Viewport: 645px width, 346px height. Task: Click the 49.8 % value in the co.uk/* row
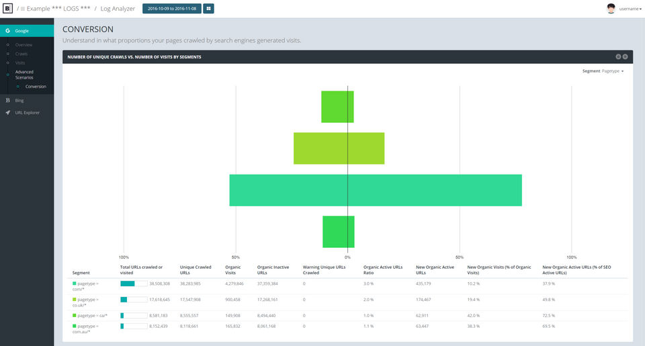(x=549, y=300)
